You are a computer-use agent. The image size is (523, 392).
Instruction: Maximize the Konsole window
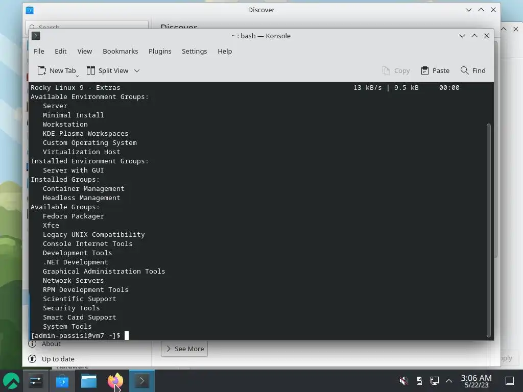tap(474, 36)
